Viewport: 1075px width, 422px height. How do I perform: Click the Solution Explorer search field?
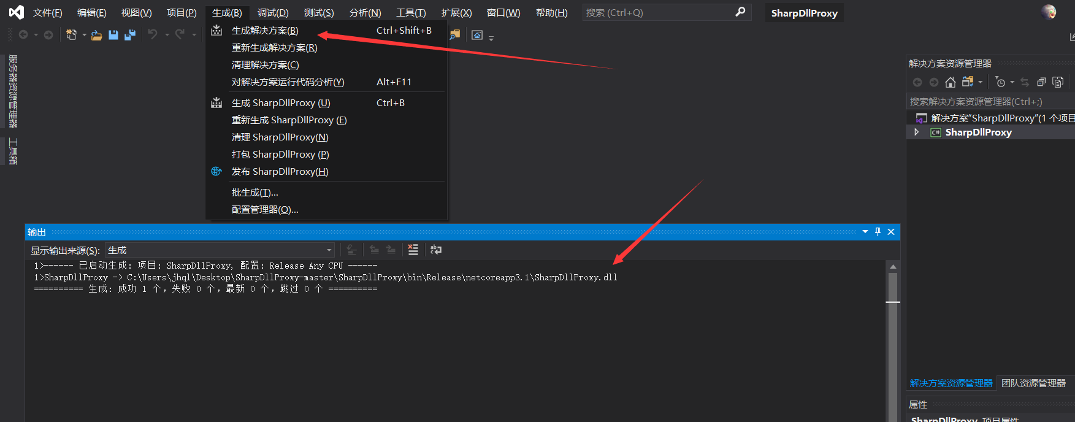coord(990,102)
